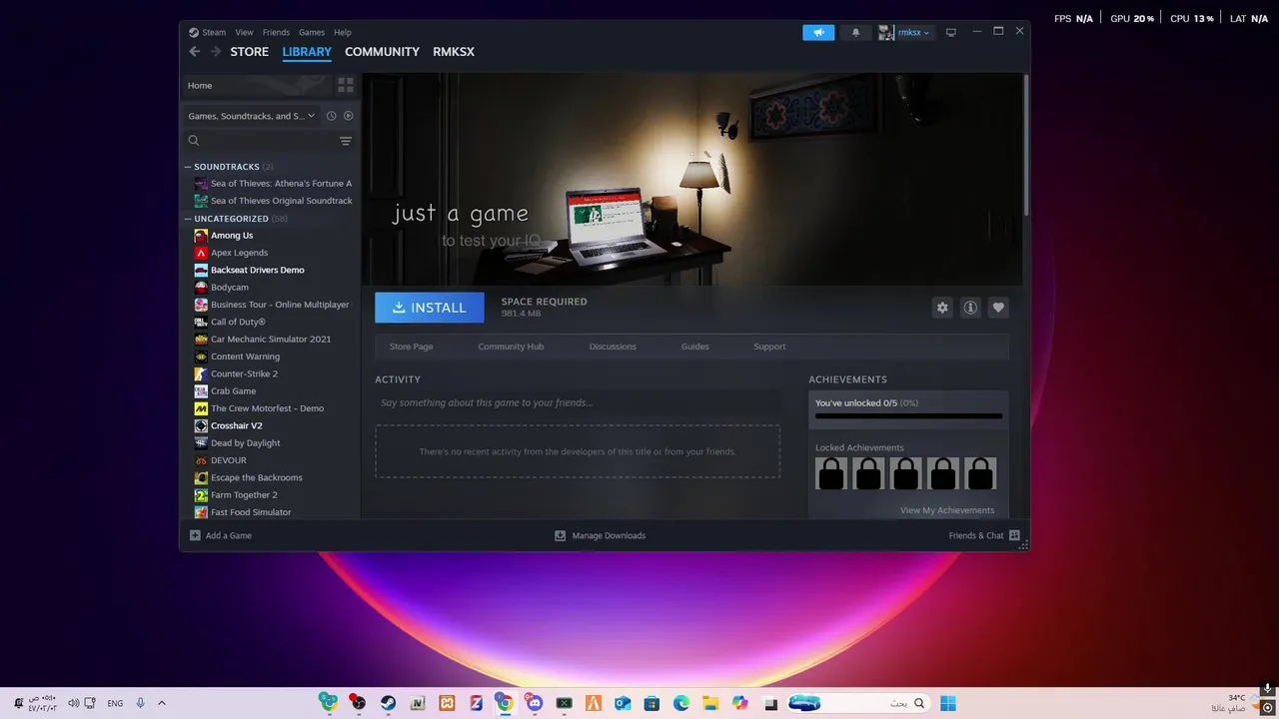
Task: Open the Guides link
Action: pyautogui.click(x=694, y=347)
